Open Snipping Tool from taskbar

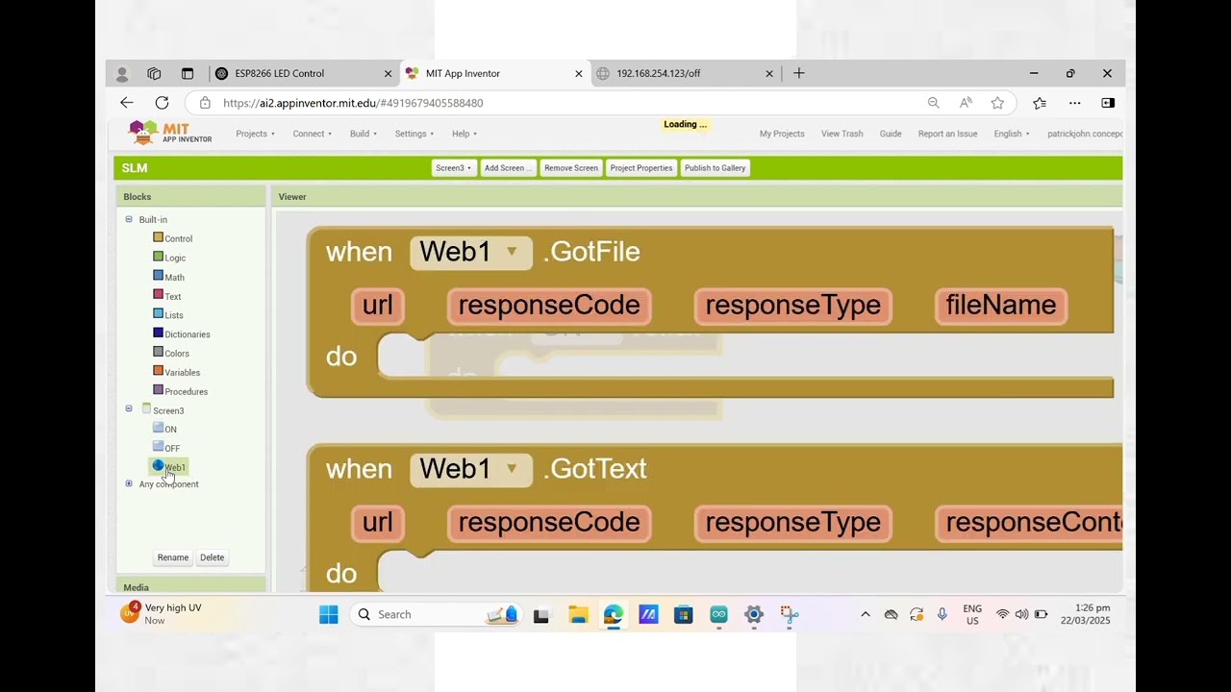pos(790,614)
